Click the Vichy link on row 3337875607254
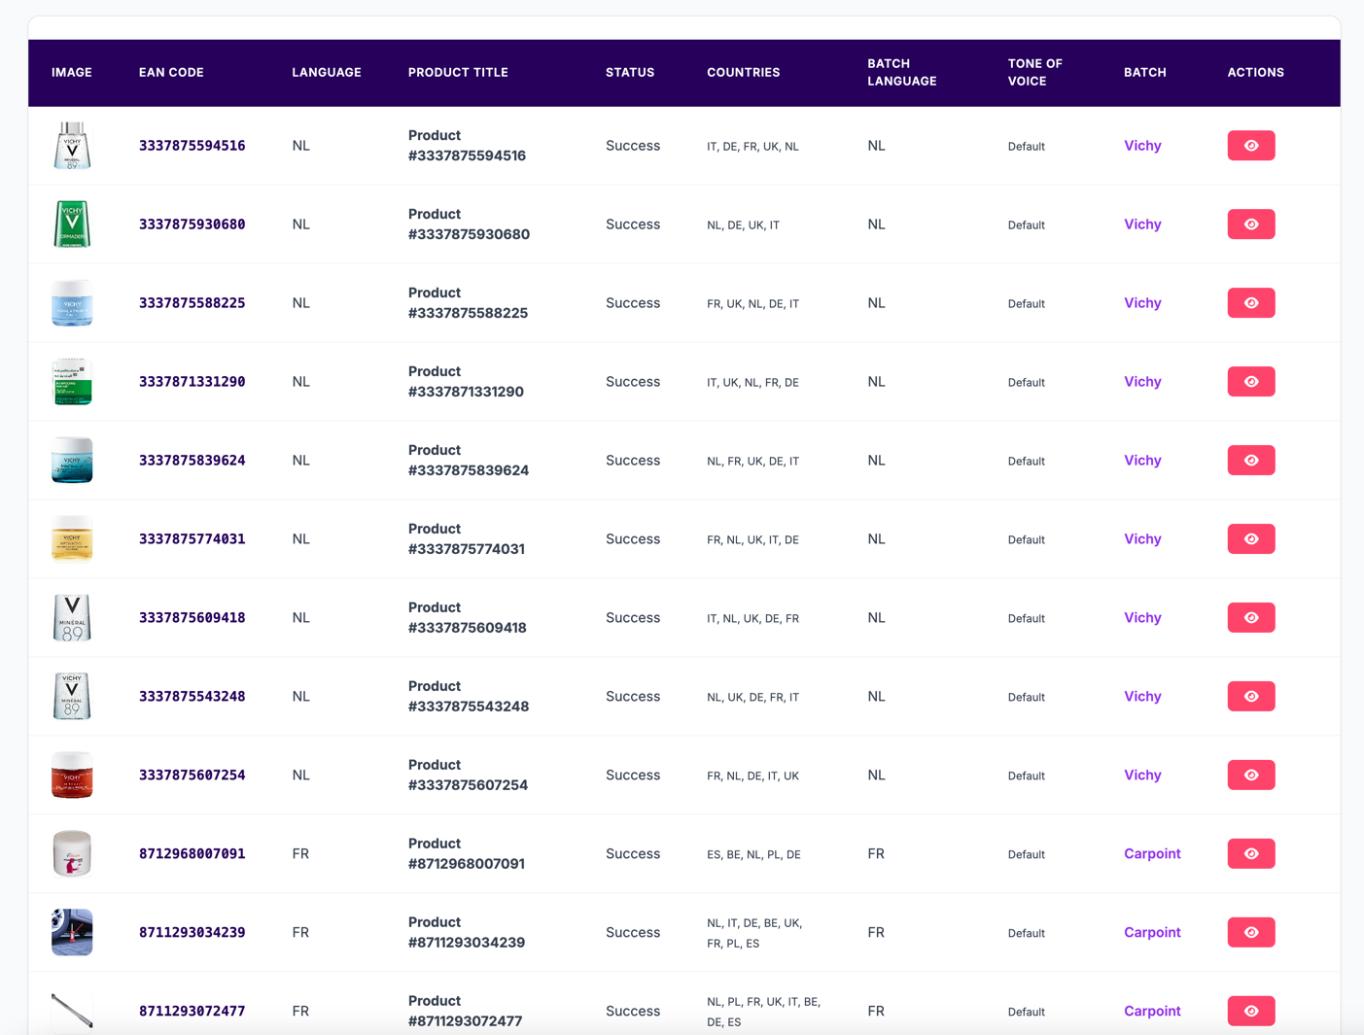Viewport: 1364px width, 1035px height. pos(1141,775)
